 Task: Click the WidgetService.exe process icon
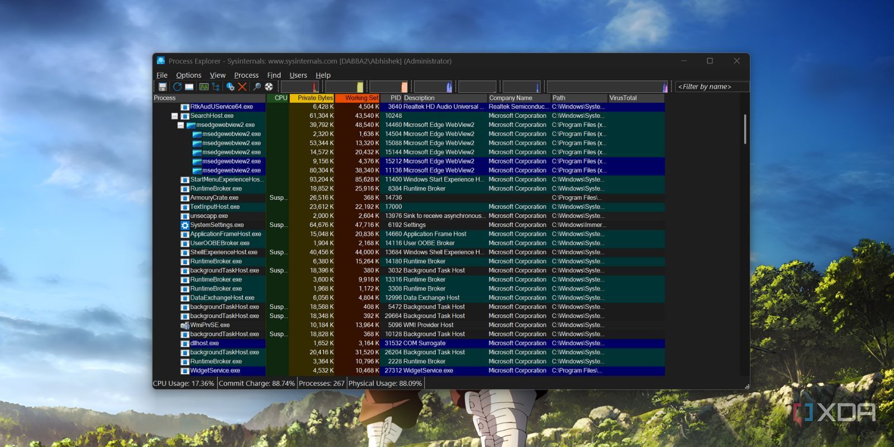tap(185, 371)
